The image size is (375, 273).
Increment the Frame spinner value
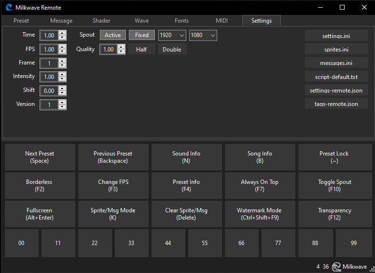click(62, 61)
